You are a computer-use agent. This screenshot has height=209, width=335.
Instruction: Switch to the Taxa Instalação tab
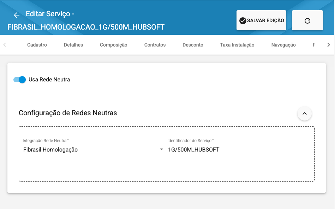tap(237, 45)
